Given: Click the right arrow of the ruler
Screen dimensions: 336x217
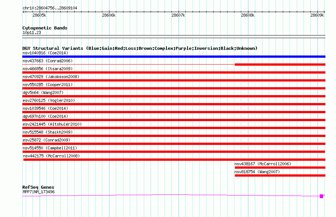Looking at the screenshot, I should click(x=324, y=12).
